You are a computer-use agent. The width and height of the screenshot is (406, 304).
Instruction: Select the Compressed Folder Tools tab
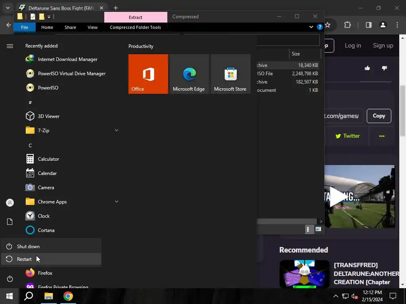coord(136,27)
